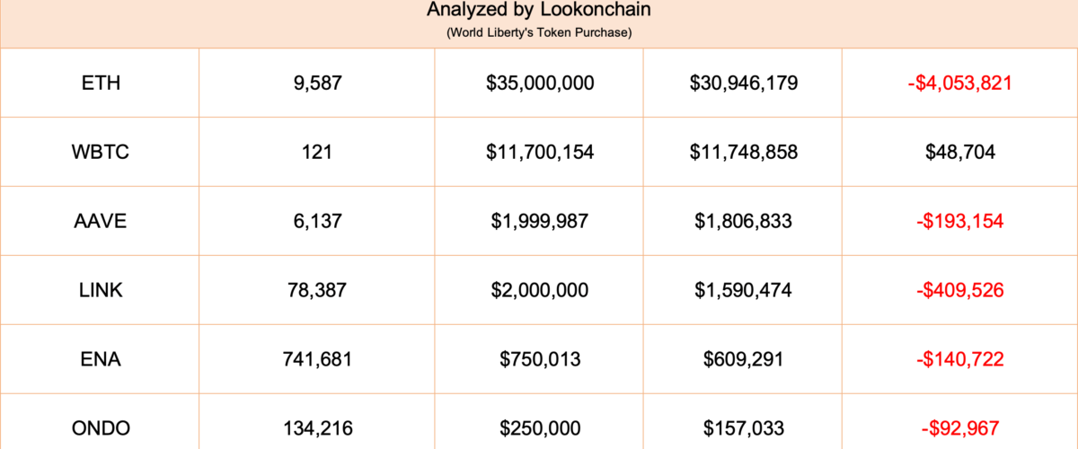Click the red -$4,053,821 loss value

(x=960, y=84)
